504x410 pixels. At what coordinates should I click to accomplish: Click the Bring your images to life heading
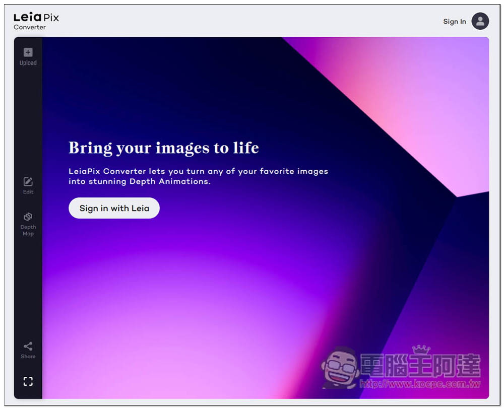[164, 148]
